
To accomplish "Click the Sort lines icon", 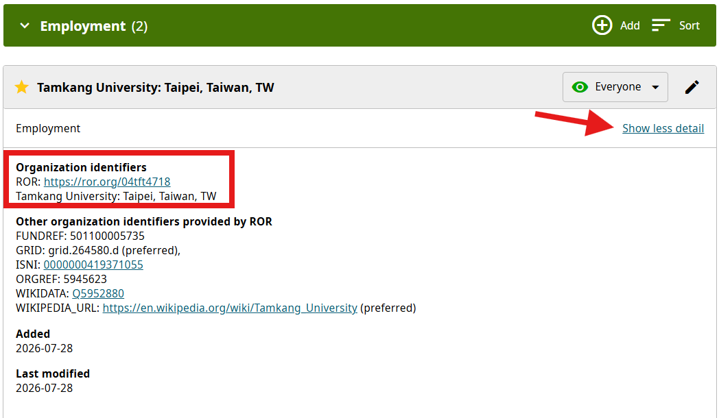I will pos(661,25).
